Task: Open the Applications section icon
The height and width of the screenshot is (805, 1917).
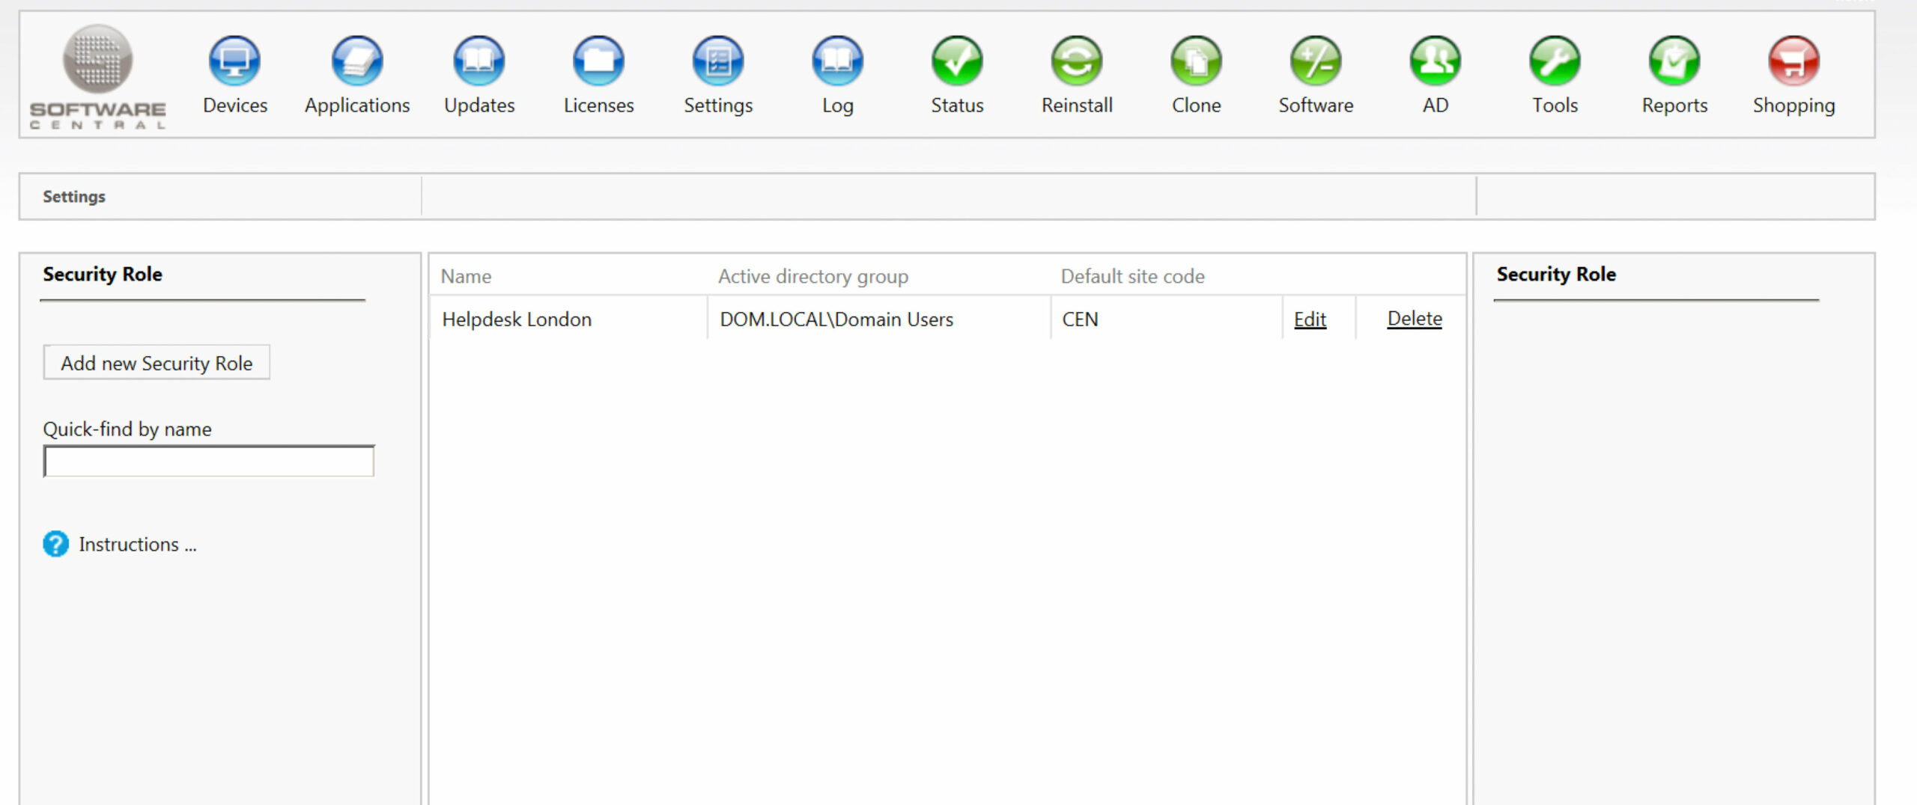Action: point(357,61)
